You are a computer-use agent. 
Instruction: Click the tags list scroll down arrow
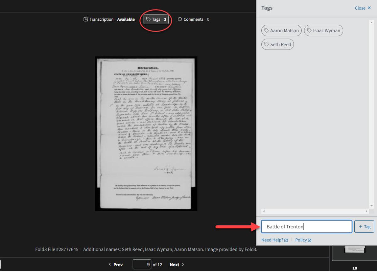[372, 206]
